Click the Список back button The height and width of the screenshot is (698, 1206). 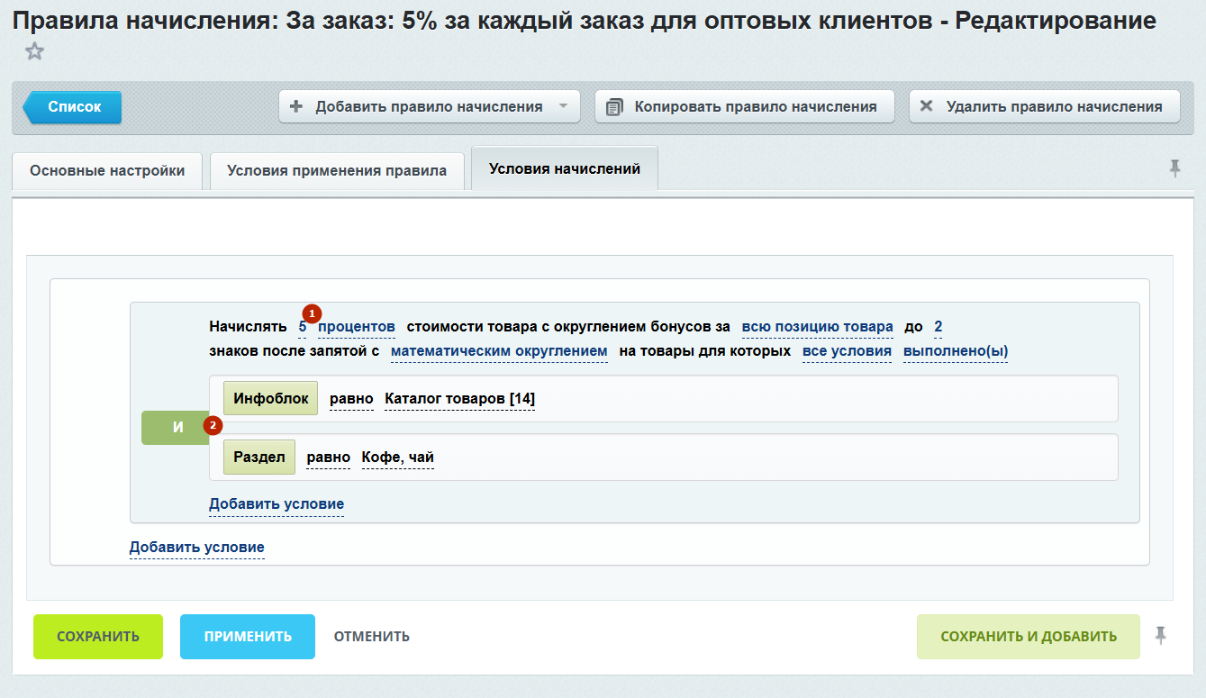pos(74,106)
